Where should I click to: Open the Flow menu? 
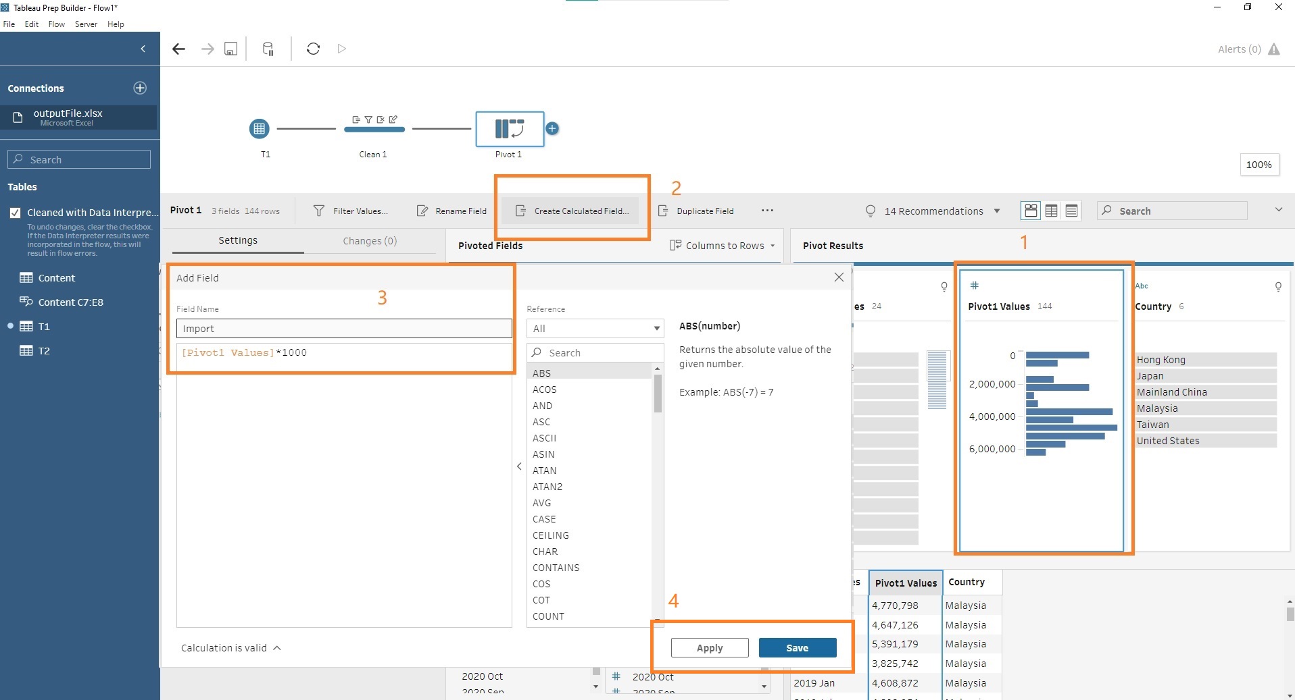pyautogui.click(x=57, y=24)
